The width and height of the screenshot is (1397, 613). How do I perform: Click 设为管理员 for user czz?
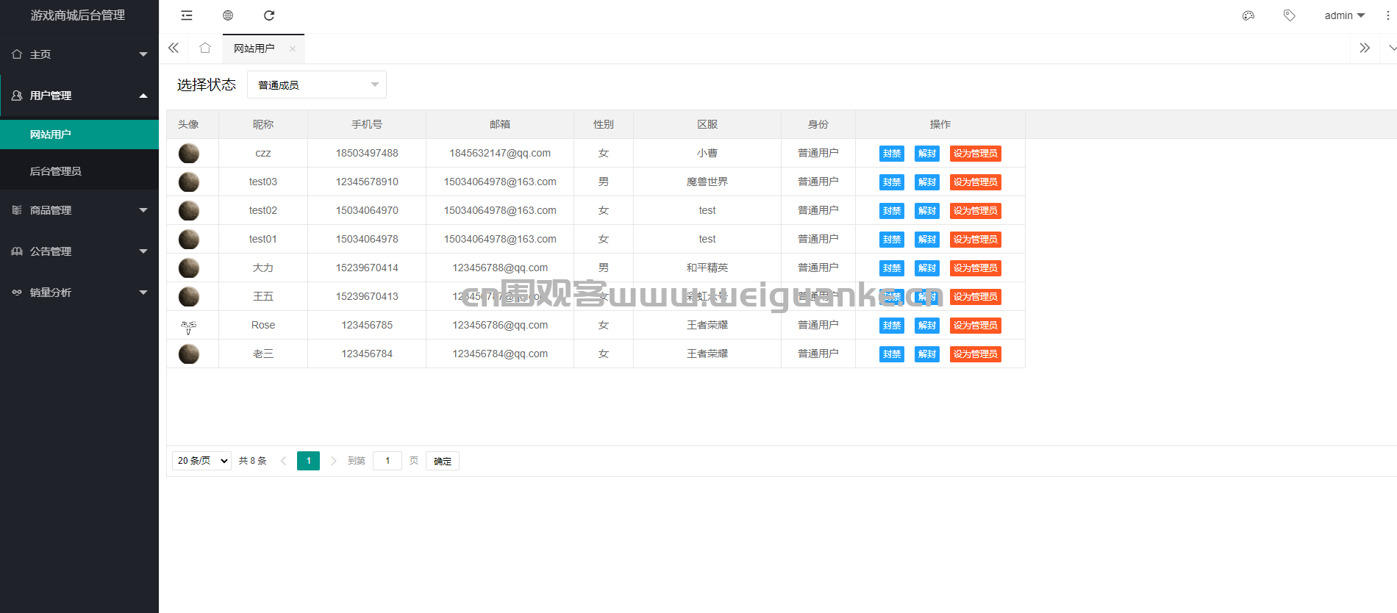pyautogui.click(x=976, y=154)
